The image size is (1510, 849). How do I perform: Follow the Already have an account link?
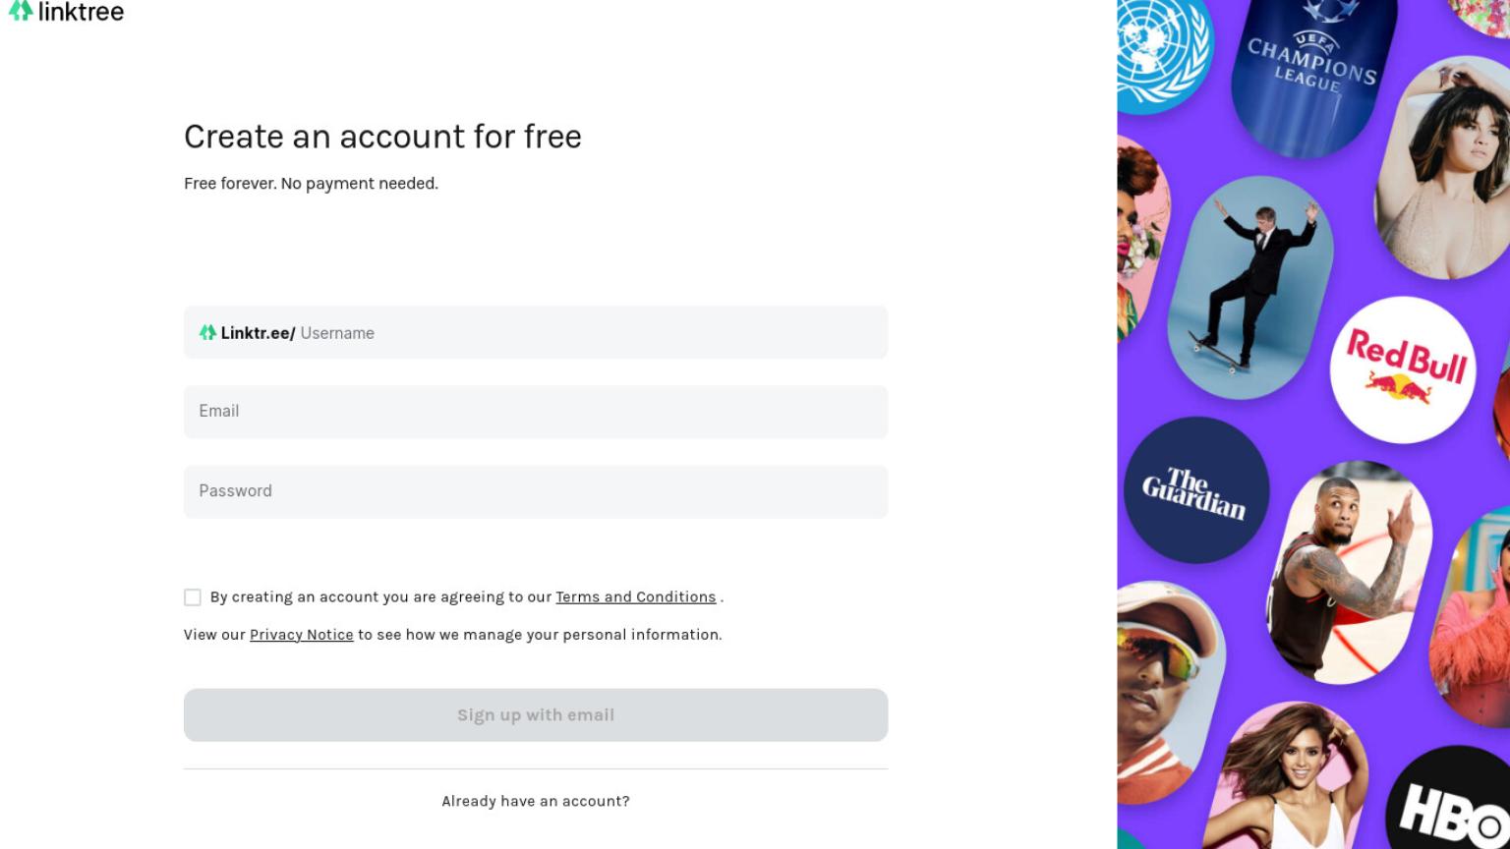[x=536, y=801]
